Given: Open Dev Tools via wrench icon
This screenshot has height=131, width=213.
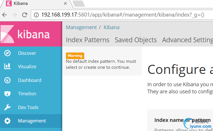Looking at the screenshot, I should pos(7,107).
